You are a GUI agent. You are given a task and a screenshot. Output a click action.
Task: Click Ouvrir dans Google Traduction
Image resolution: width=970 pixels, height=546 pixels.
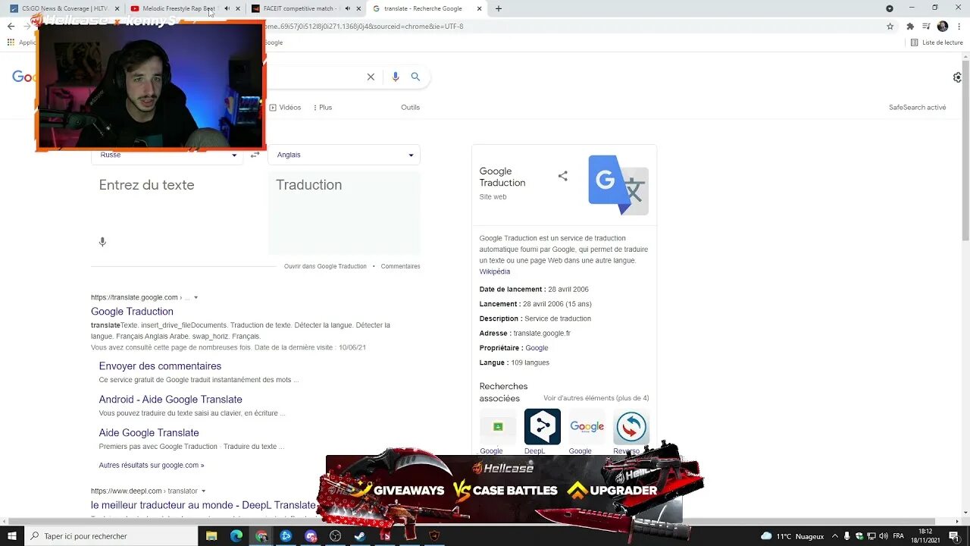pyautogui.click(x=325, y=266)
